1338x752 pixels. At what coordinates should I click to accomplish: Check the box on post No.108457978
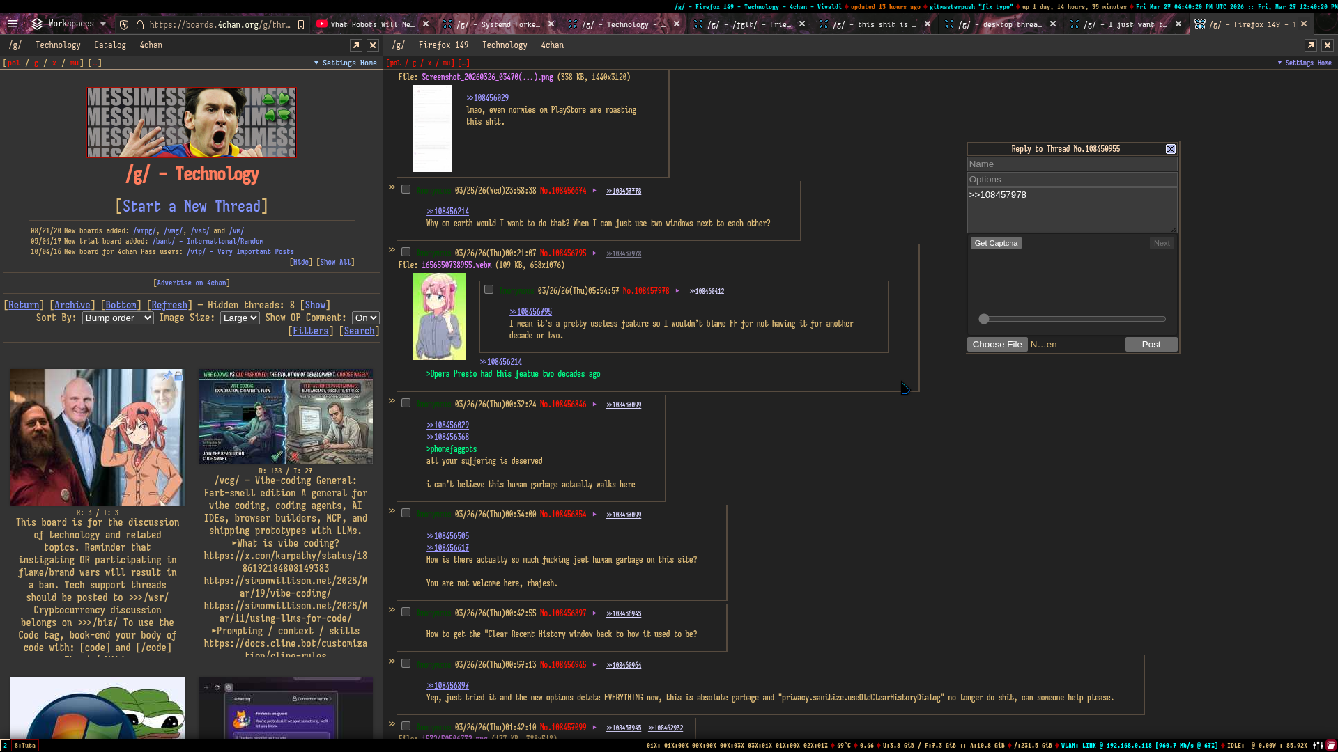(489, 290)
